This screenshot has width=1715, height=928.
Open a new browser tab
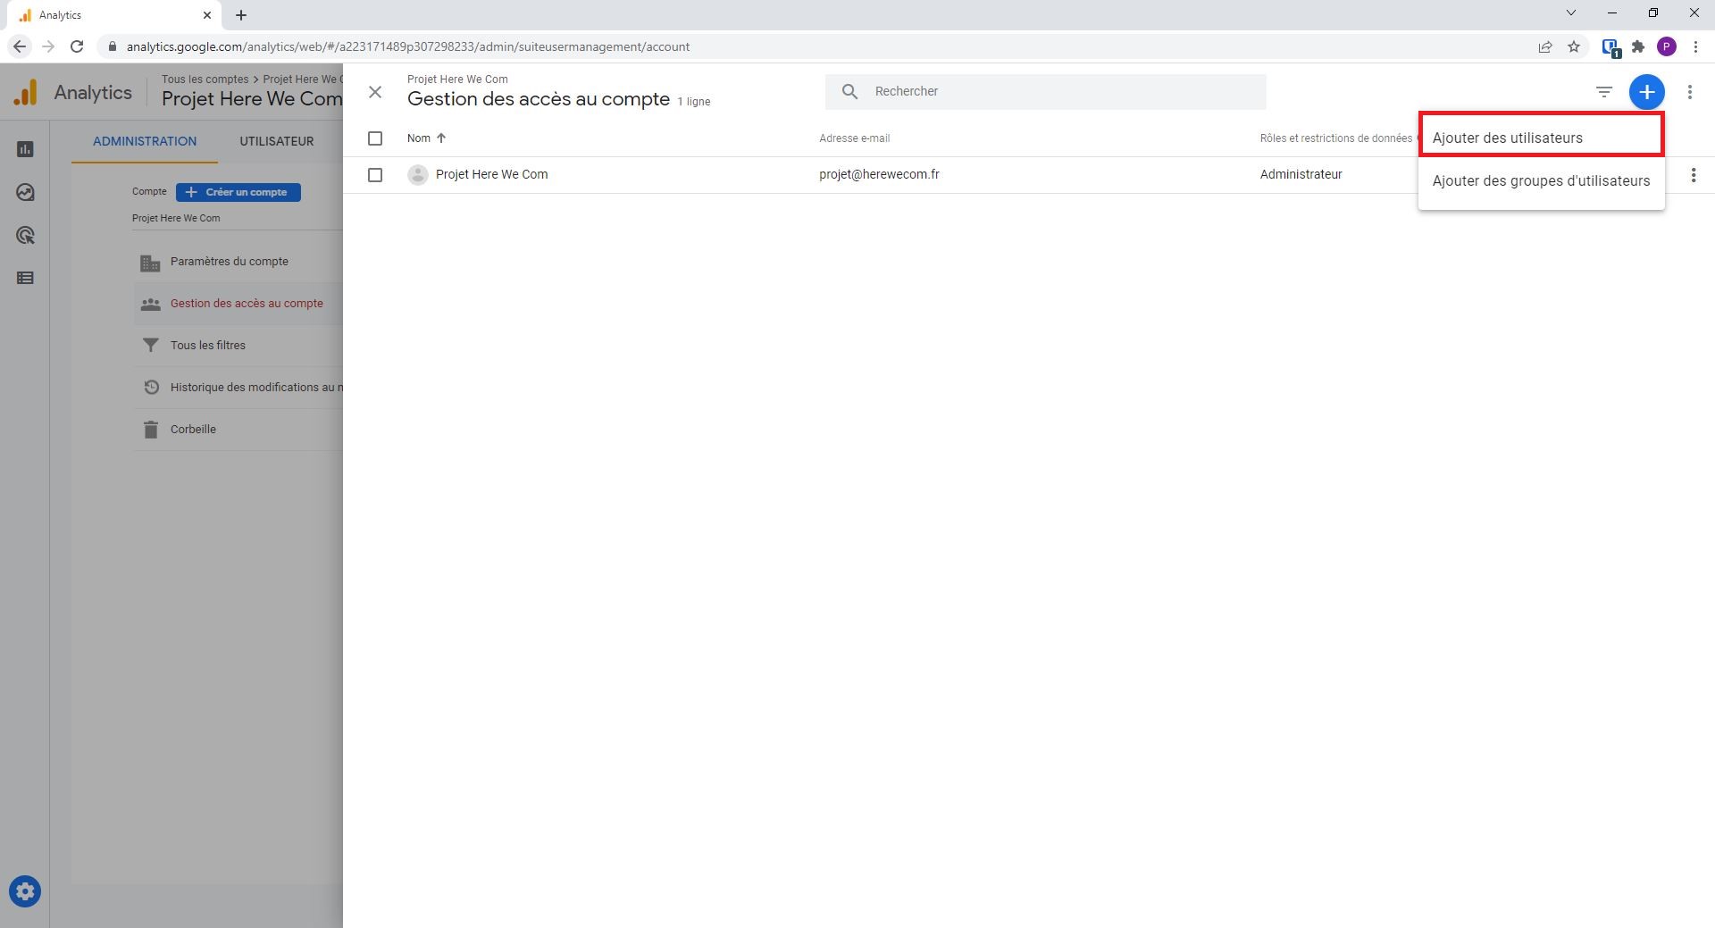[x=241, y=15]
